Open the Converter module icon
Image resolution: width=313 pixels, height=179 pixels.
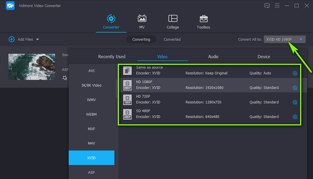pyautogui.click(x=111, y=18)
